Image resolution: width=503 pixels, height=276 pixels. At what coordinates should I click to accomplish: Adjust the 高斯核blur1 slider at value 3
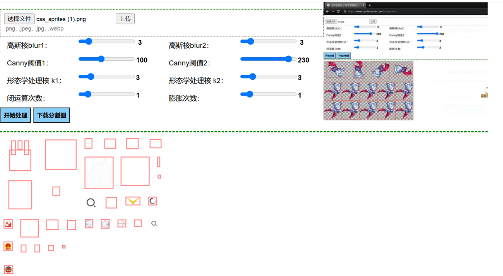tap(88, 41)
